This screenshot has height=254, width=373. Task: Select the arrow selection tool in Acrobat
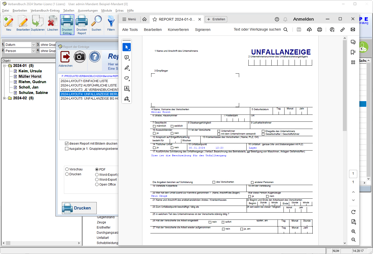(127, 47)
